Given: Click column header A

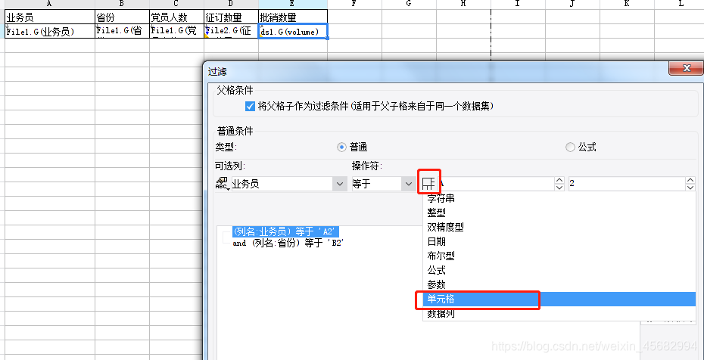Looking at the screenshot, I should click(50, 4).
